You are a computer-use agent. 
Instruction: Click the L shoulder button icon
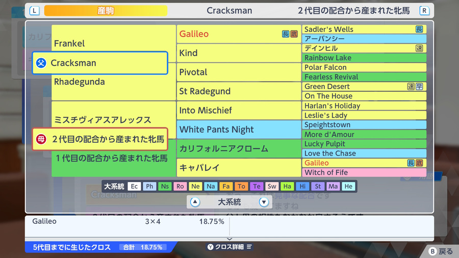tap(34, 11)
